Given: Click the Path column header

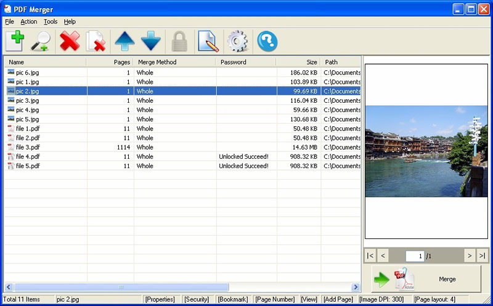Looking at the screenshot, I should 341,62.
